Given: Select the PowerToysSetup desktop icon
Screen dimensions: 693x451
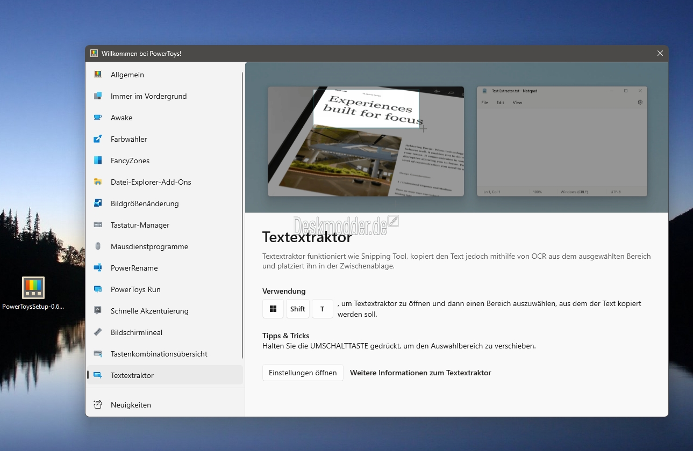Looking at the screenshot, I should point(33,294).
